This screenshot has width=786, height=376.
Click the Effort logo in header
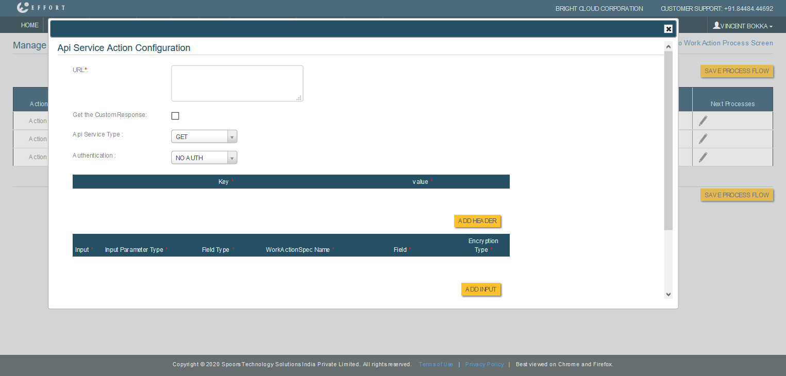pyautogui.click(x=41, y=8)
